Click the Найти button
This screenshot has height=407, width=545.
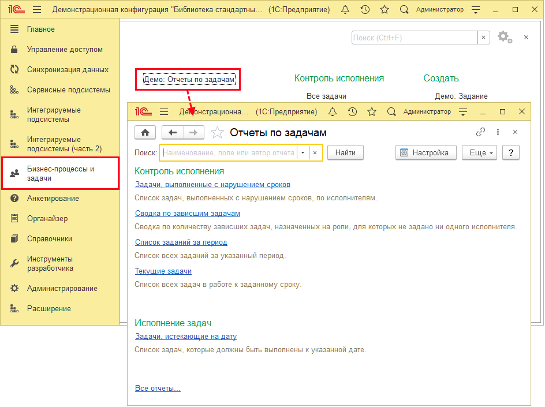click(345, 152)
